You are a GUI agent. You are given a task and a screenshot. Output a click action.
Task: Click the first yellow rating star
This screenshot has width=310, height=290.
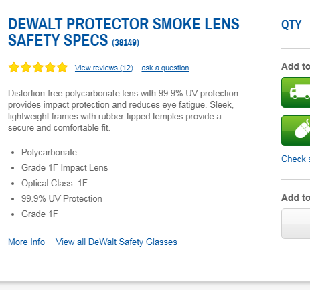coord(13,67)
